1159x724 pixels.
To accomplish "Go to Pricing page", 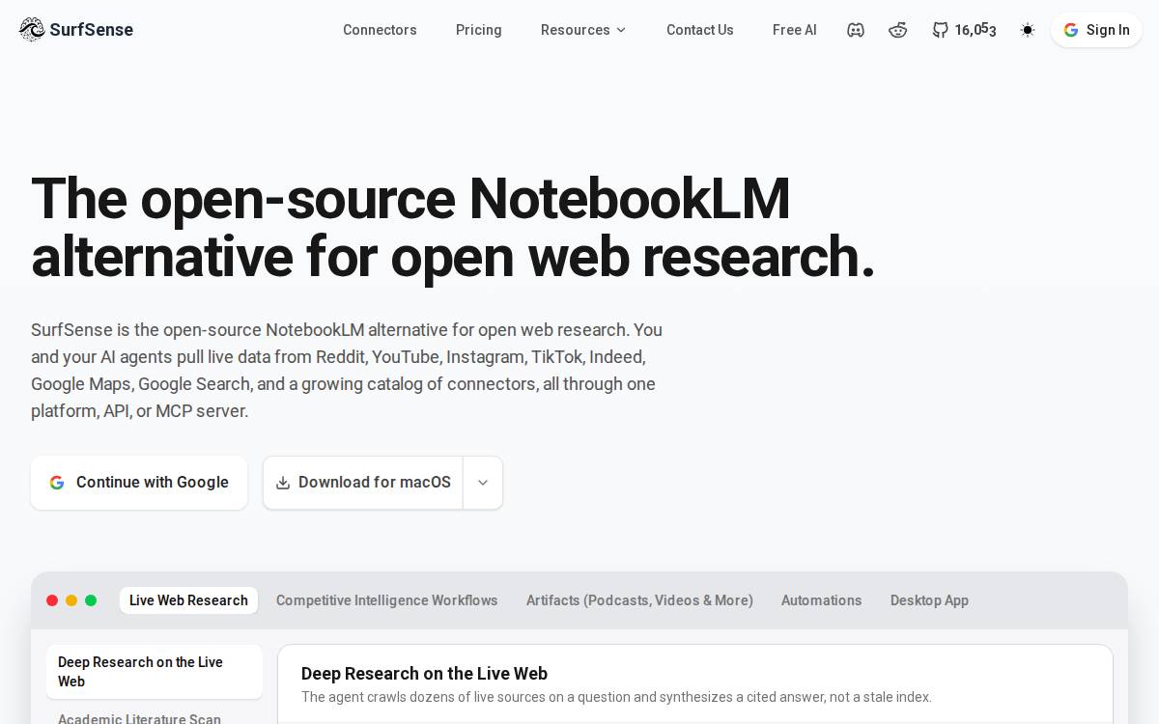I will coord(479,30).
